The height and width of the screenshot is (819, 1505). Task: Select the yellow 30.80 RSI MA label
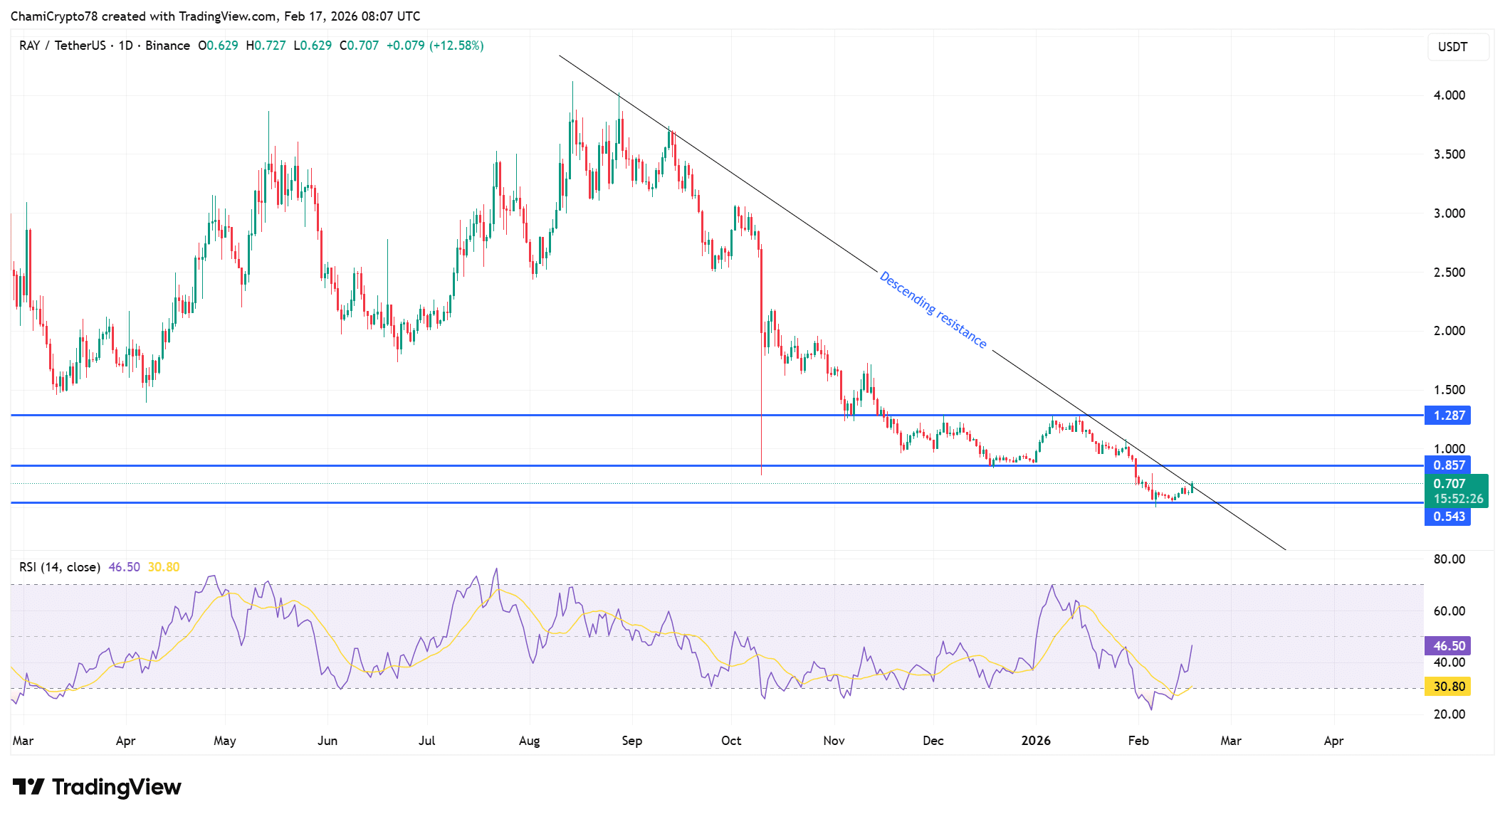click(x=1449, y=687)
